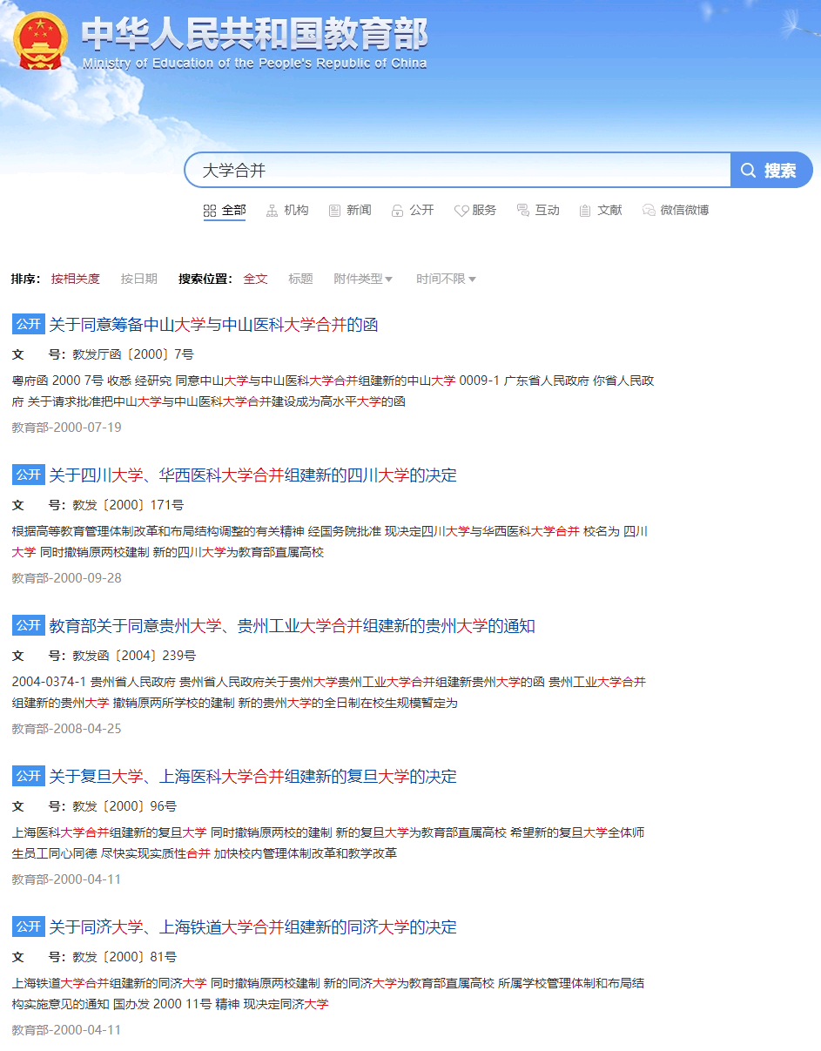The height and width of the screenshot is (1051, 821).
Task: Select the 文献 (documents) category icon
Action: 584,210
